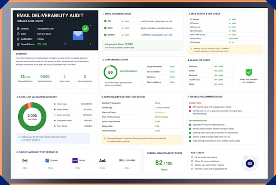
Task: Click the red 'Issues Found' subheading
Action: tap(195, 103)
